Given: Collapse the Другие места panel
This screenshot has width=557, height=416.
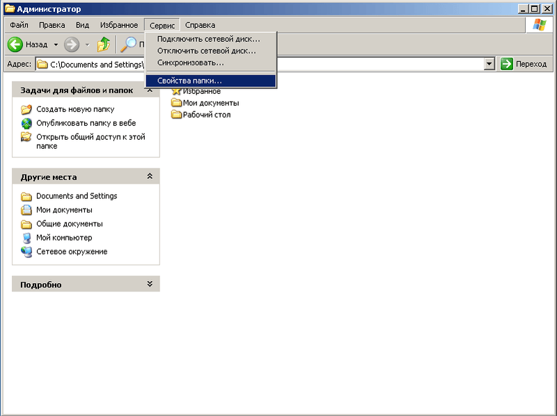Looking at the screenshot, I should point(150,177).
